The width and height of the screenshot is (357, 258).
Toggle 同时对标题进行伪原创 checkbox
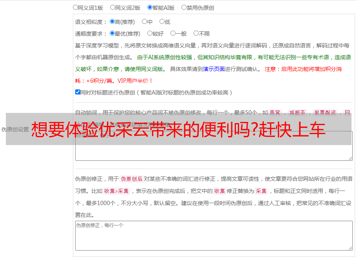78,92
